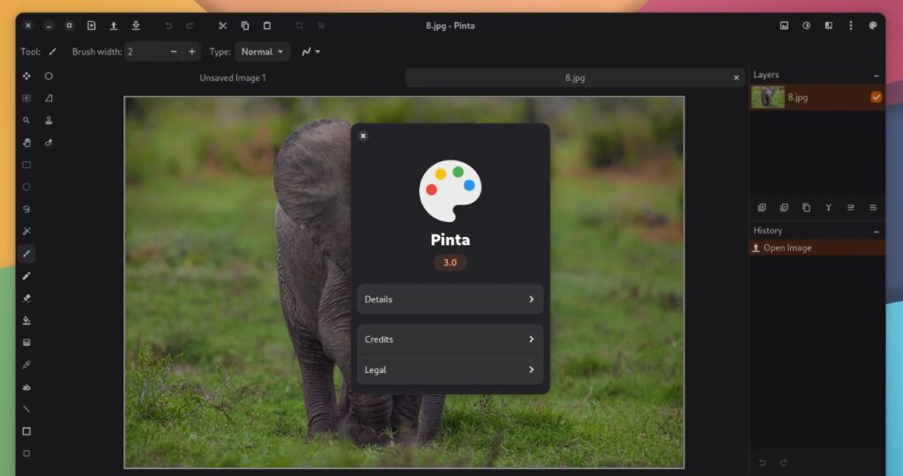Select Open Image history entry
The height and width of the screenshot is (476, 903).
click(817, 248)
